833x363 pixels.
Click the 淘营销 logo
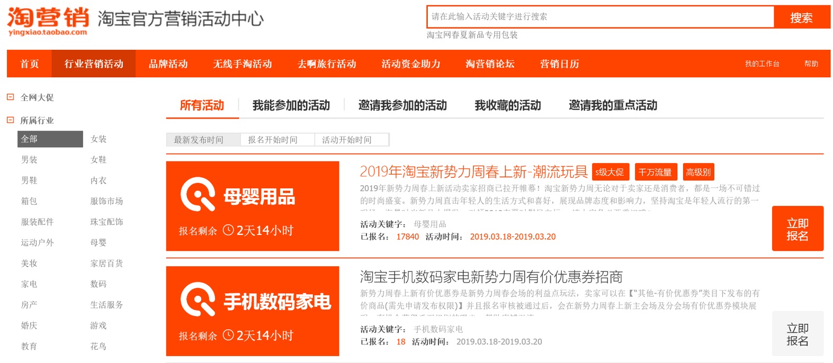(x=48, y=21)
